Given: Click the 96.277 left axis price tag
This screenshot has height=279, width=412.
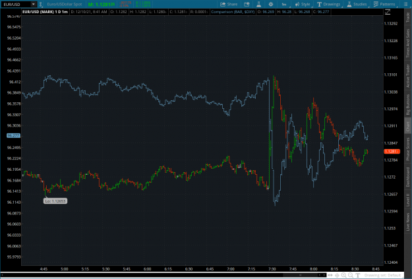Looking at the screenshot, I should click(13, 136).
